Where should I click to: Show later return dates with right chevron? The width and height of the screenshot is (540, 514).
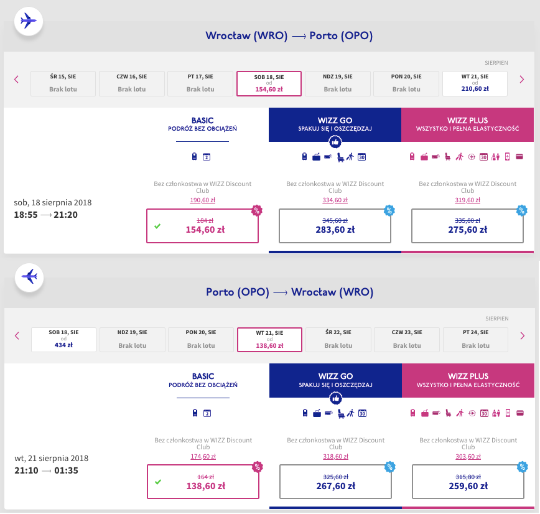[523, 336]
